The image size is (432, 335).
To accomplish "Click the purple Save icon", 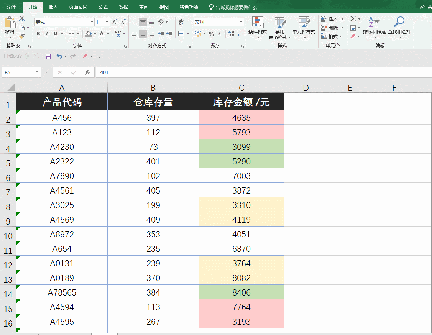I will click(48, 56).
